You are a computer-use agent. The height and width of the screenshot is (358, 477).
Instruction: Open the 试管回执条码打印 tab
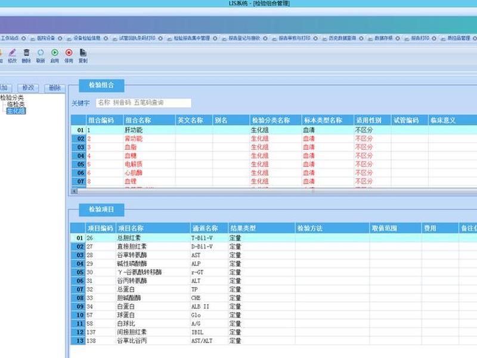point(137,38)
